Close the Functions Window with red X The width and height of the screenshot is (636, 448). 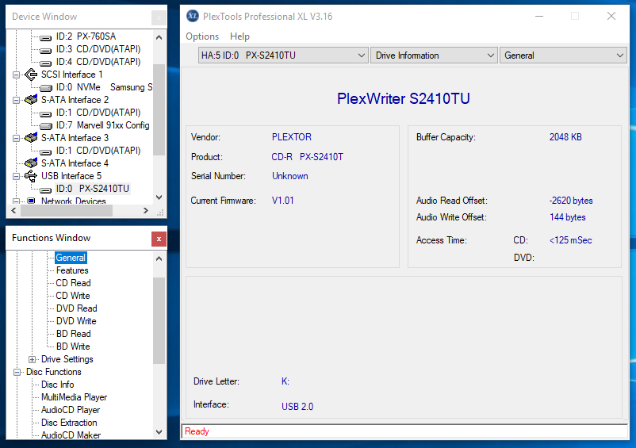click(159, 239)
